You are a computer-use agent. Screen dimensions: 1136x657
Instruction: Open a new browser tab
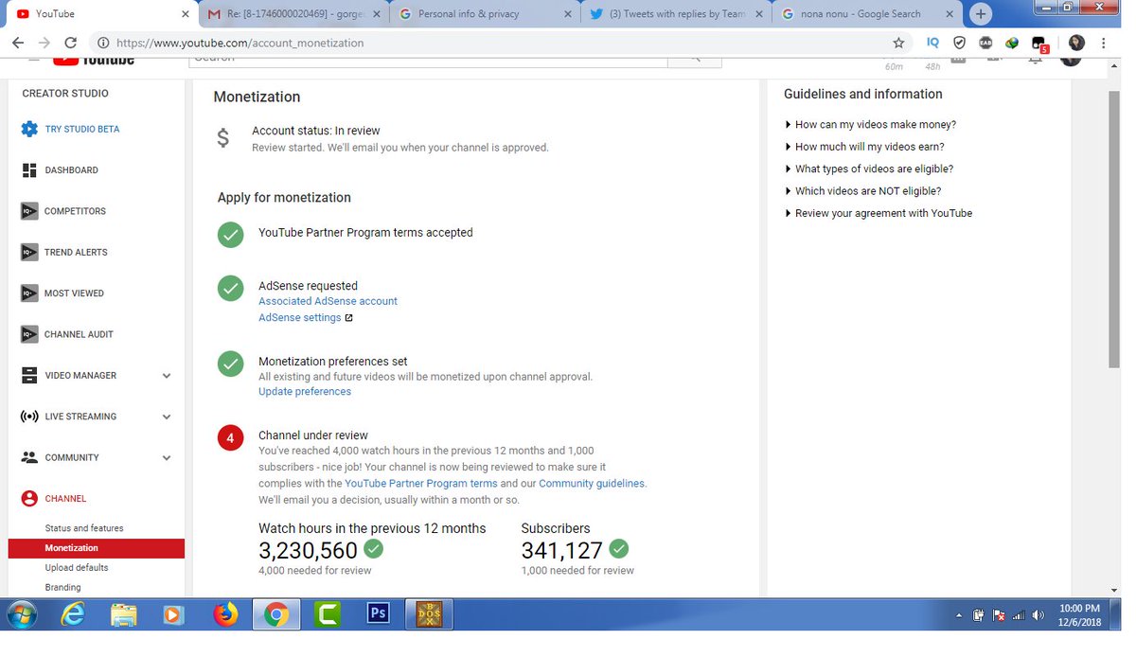pos(981,14)
